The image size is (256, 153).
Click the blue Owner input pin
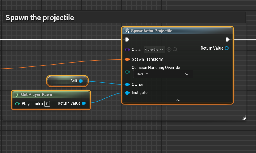[127, 85]
